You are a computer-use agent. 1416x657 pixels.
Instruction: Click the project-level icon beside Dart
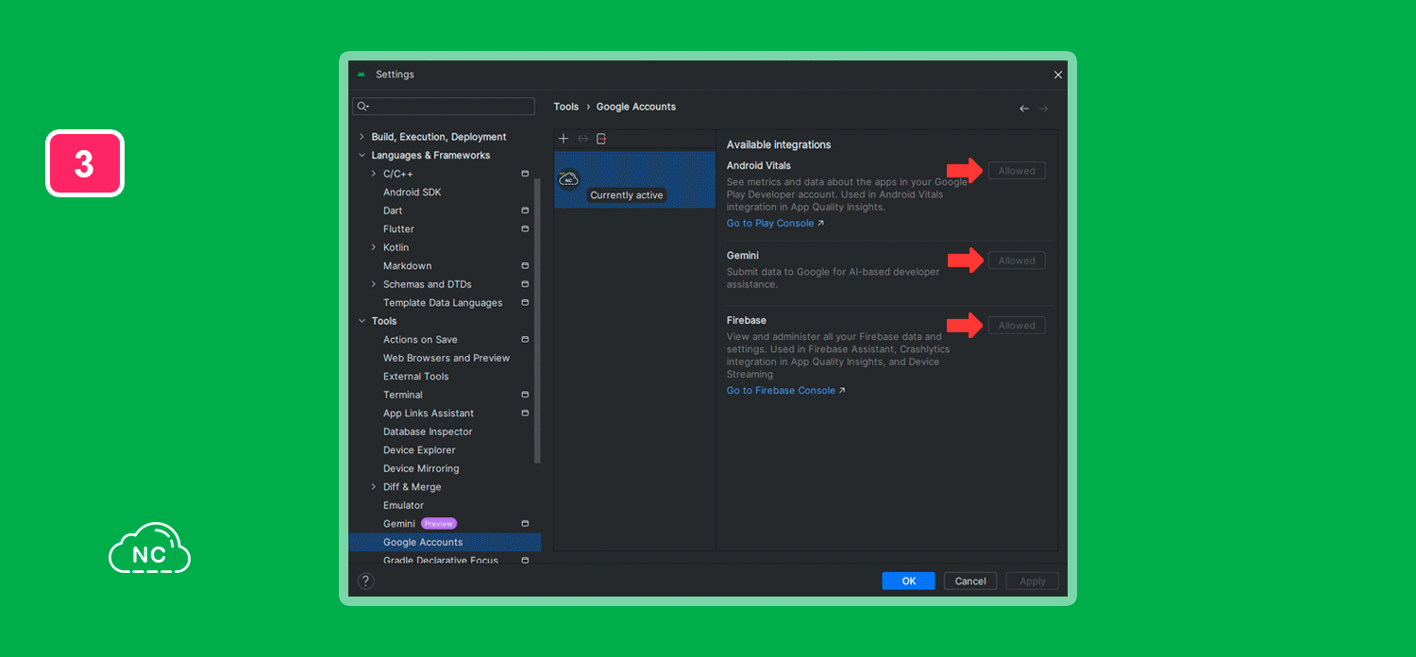[525, 211]
